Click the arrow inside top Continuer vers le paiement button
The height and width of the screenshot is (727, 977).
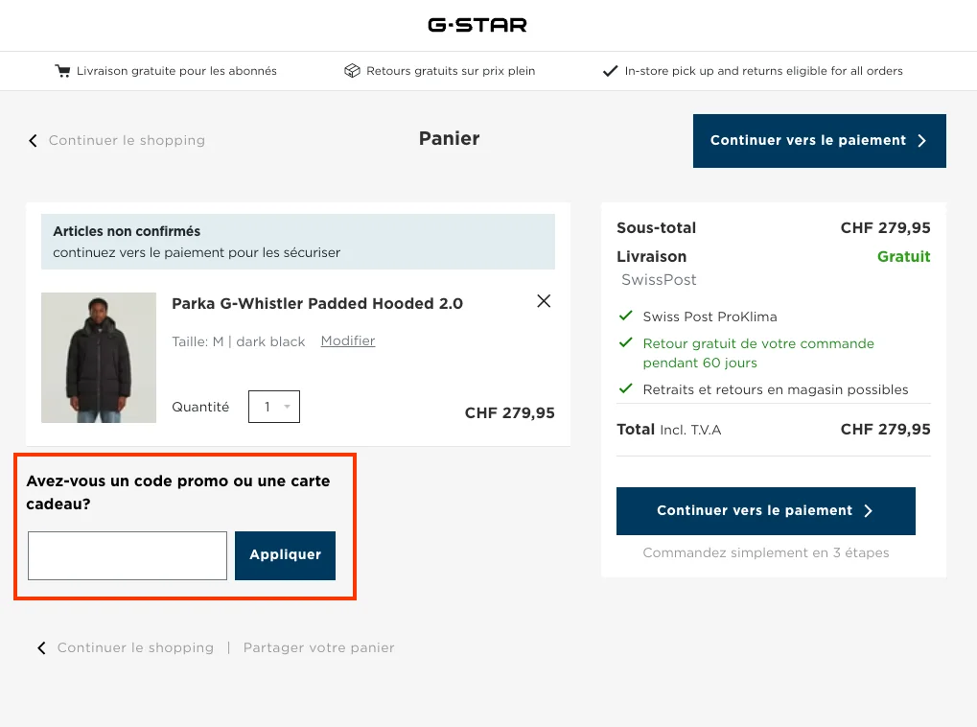(921, 140)
